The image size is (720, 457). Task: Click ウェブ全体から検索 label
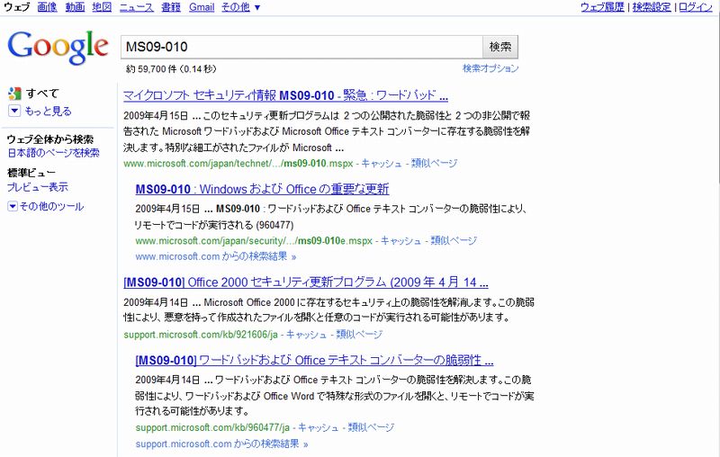(x=50, y=139)
